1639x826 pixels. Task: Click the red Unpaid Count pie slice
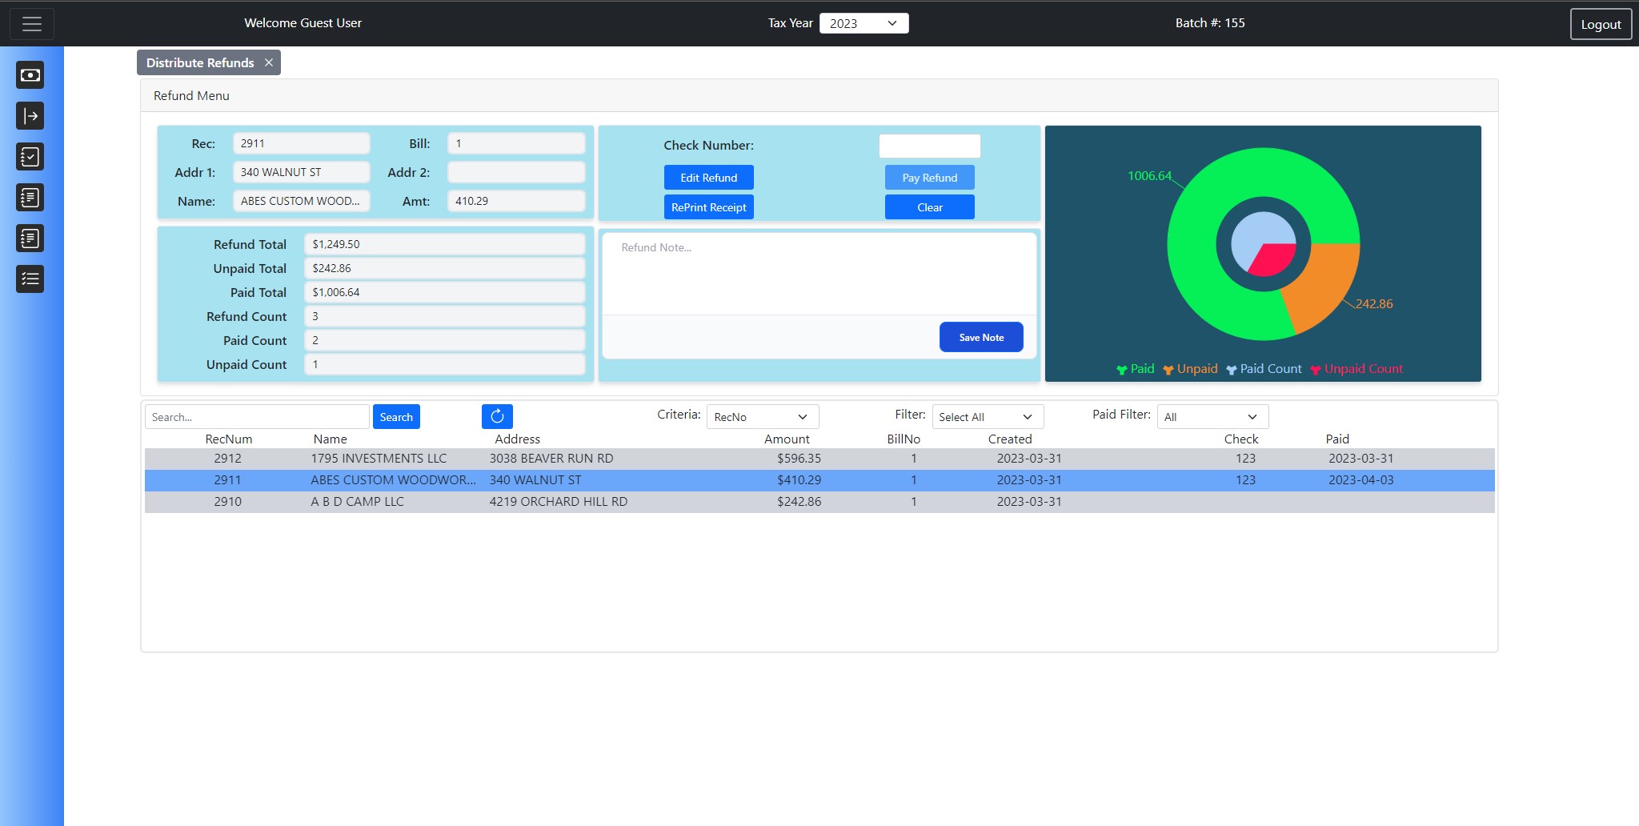1275,261
